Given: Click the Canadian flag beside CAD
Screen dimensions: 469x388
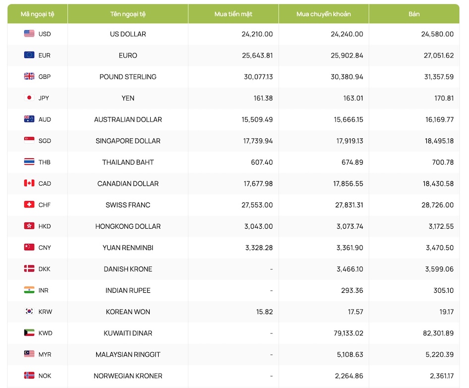Looking at the screenshot, I should 29,183.
